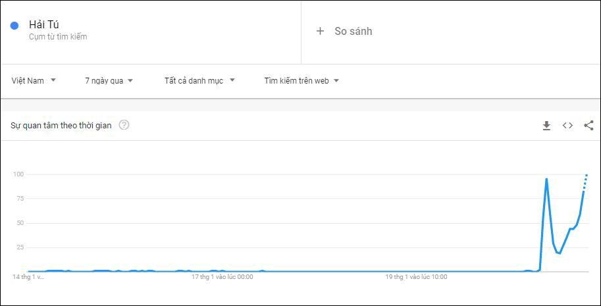The image size is (601, 306).
Task: Click the share icon
Action: click(x=588, y=126)
